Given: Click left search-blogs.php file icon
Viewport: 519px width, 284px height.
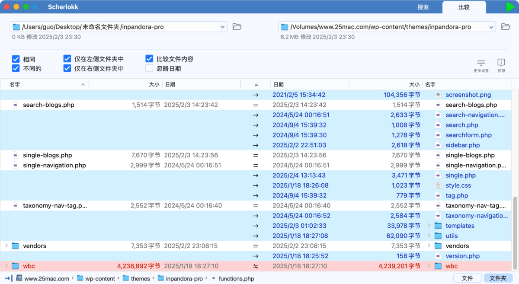Looking at the screenshot, I should pos(16,105).
